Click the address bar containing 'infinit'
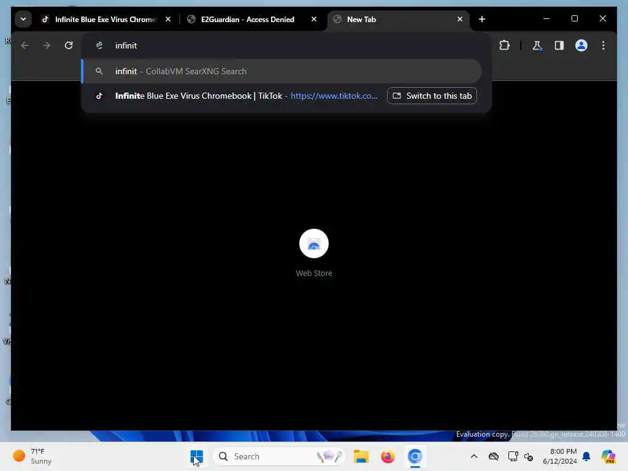Viewport: 628px width, 471px height. (286, 45)
